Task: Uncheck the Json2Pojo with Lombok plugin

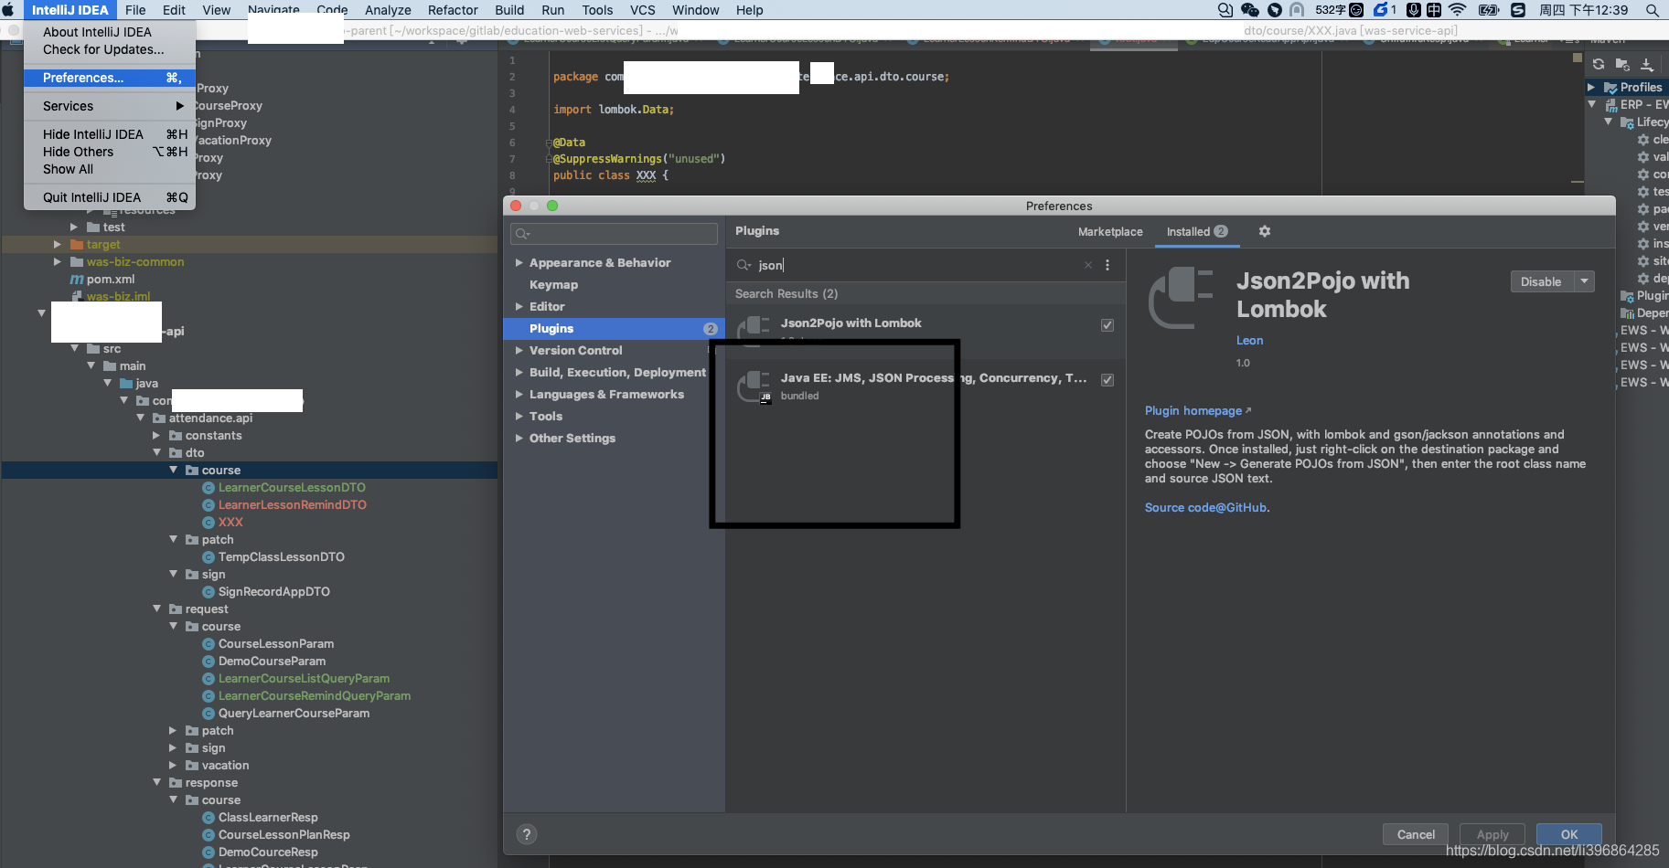Action: click(x=1107, y=325)
